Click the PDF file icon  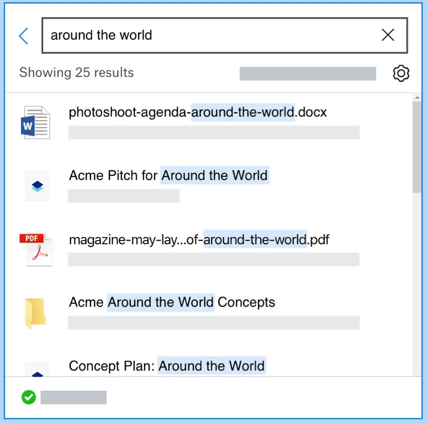point(36,249)
